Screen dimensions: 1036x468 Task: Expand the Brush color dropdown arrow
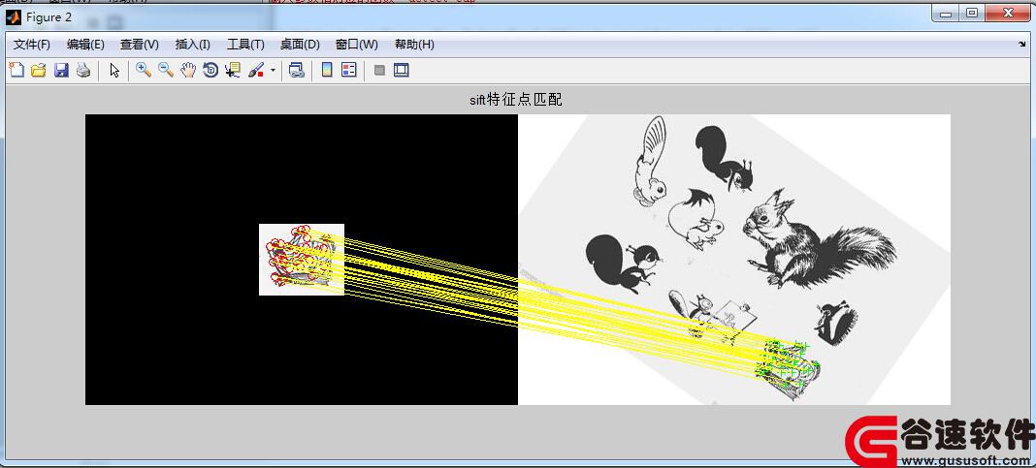click(x=273, y=70)
